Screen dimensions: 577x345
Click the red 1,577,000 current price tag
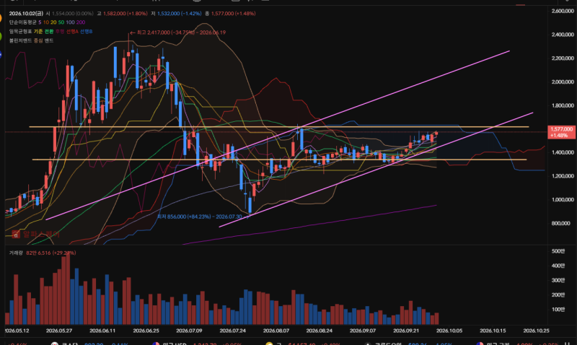click(561, 132)
